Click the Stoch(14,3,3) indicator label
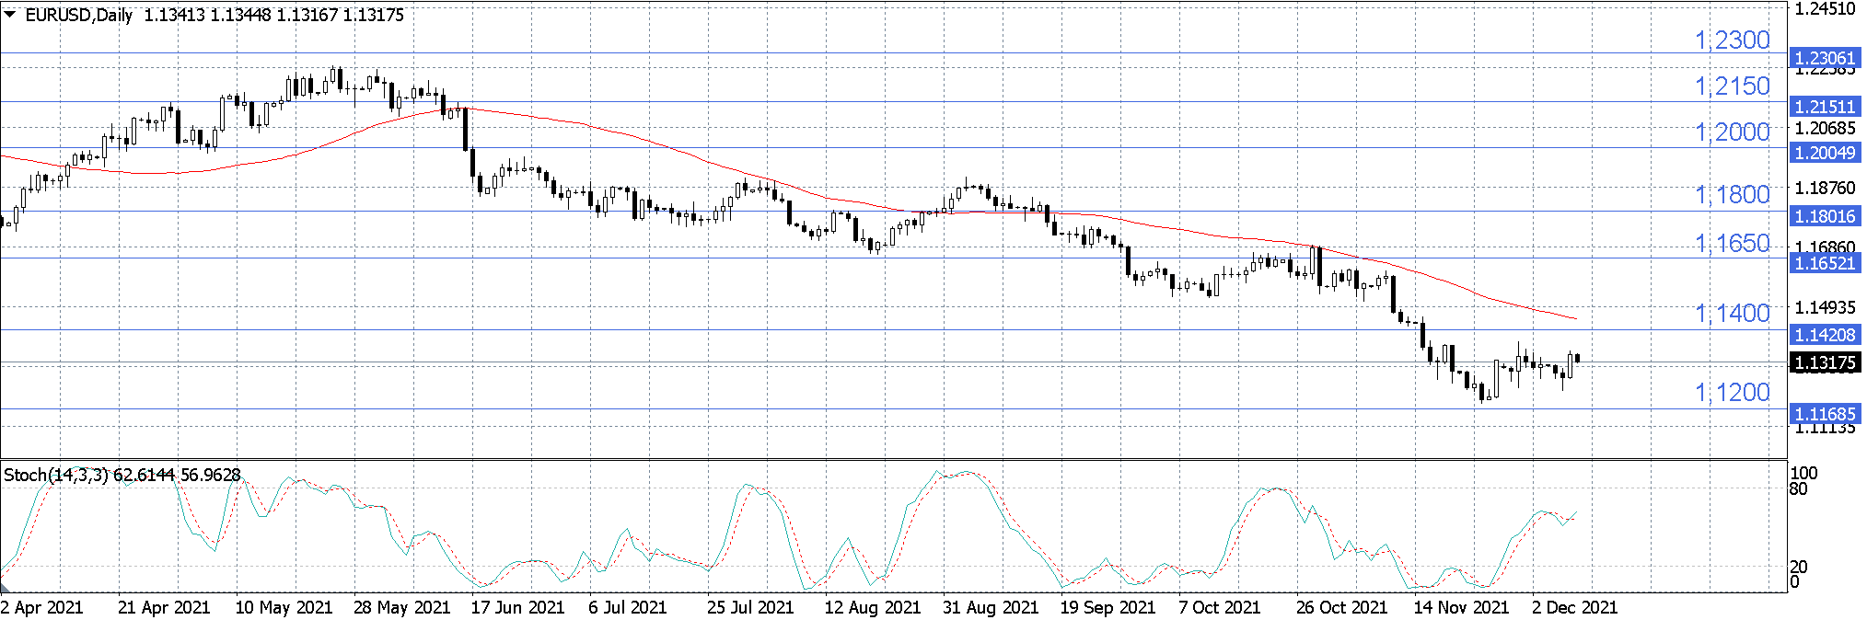This screenshot has height=620, width=1867. [55, 475]
